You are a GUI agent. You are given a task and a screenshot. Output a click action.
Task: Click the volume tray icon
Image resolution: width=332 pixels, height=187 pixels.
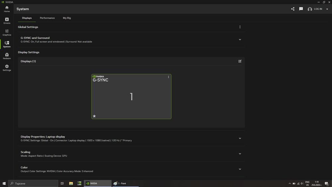[x=302, y=184]
